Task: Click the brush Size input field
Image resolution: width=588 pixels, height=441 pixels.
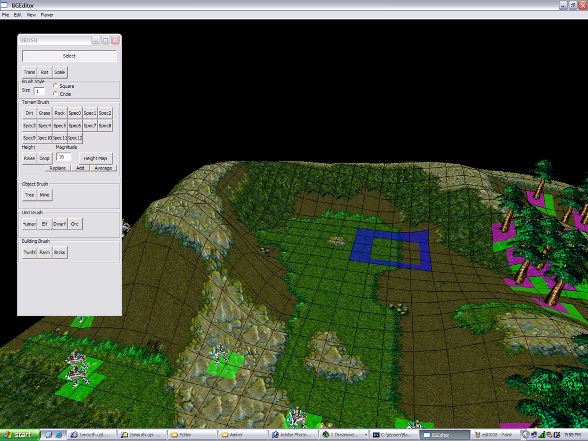Action: pyautogui.click(x=39, y=91)
